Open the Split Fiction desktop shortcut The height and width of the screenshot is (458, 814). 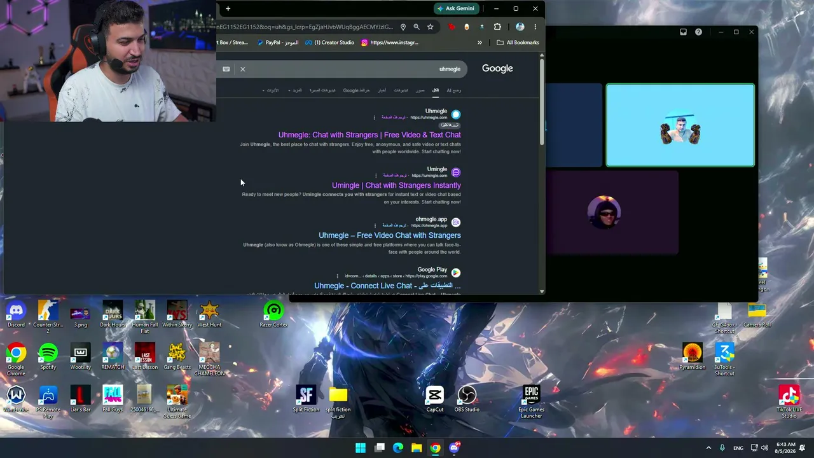306,399
